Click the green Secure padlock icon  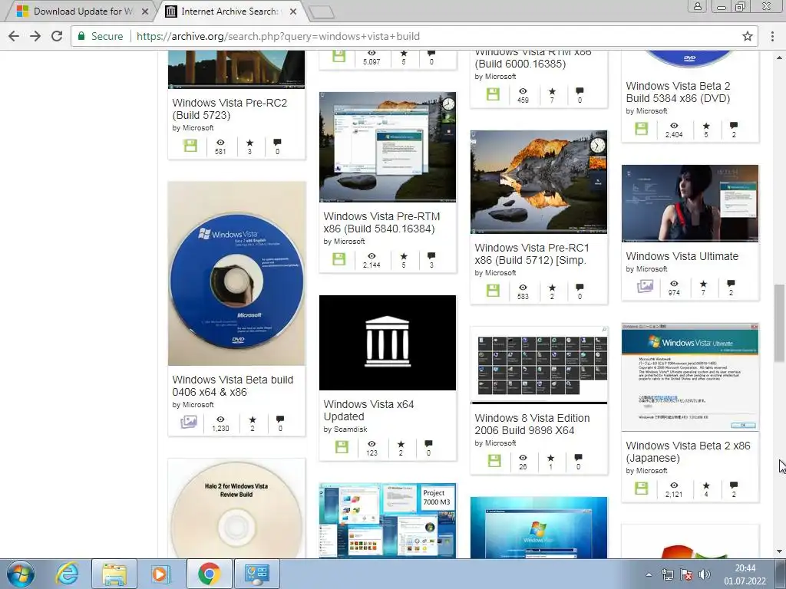pyautogui.click(x=81, y=36)
